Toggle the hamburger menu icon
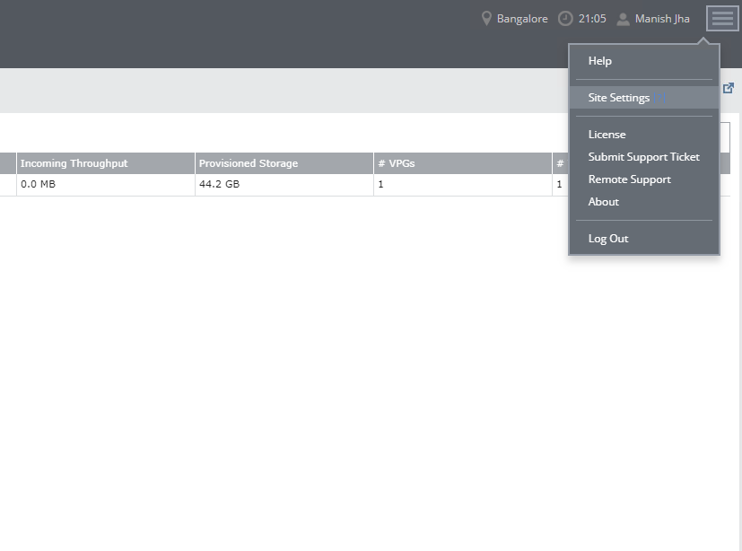742x551 pixels. tap(722, 19)
